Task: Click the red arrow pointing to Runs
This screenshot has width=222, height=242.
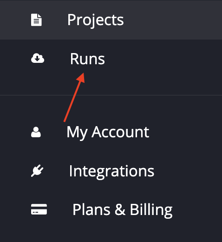Action: click(x=74, y=97)
